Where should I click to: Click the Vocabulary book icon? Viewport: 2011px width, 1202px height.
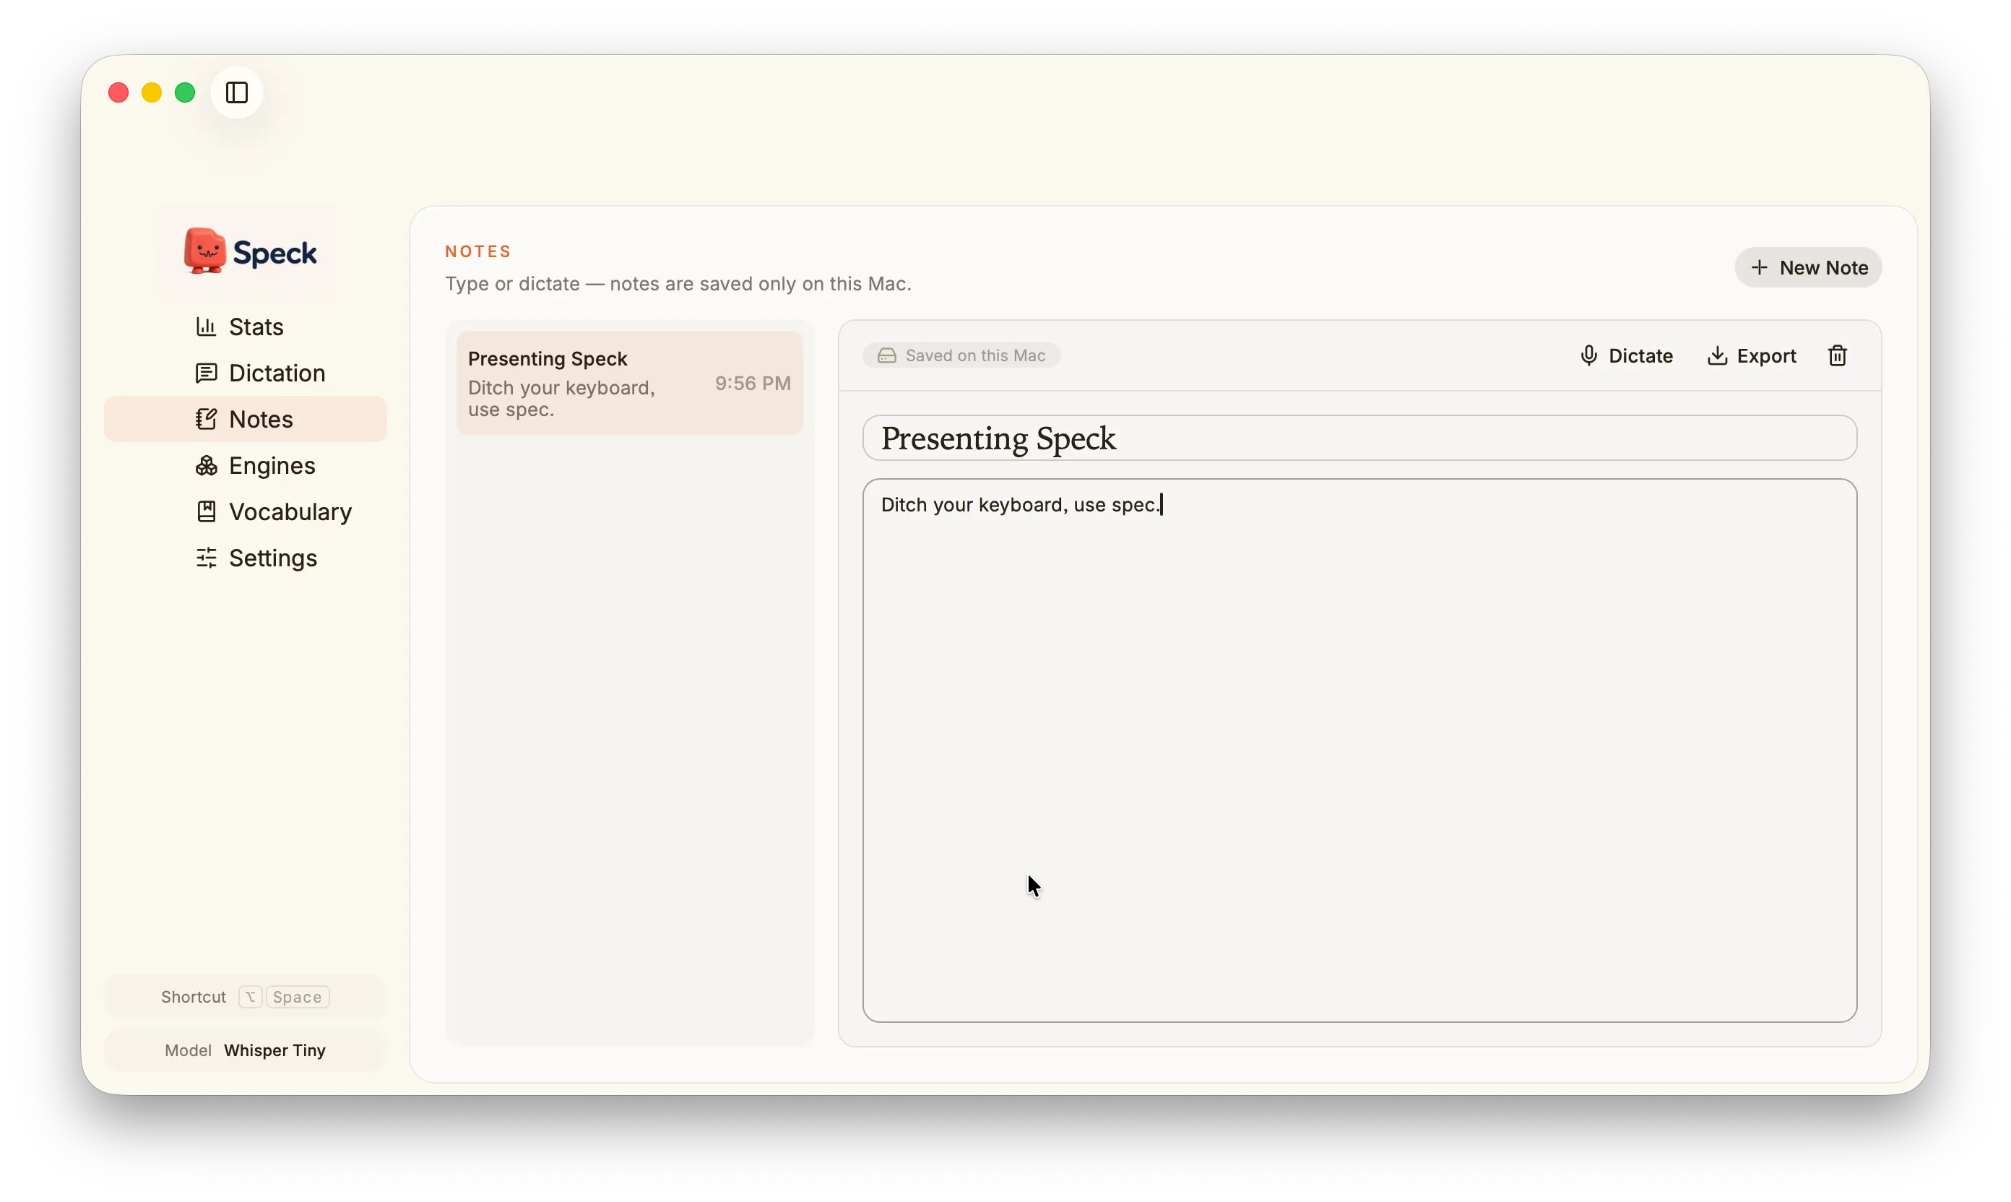(206, 511)
